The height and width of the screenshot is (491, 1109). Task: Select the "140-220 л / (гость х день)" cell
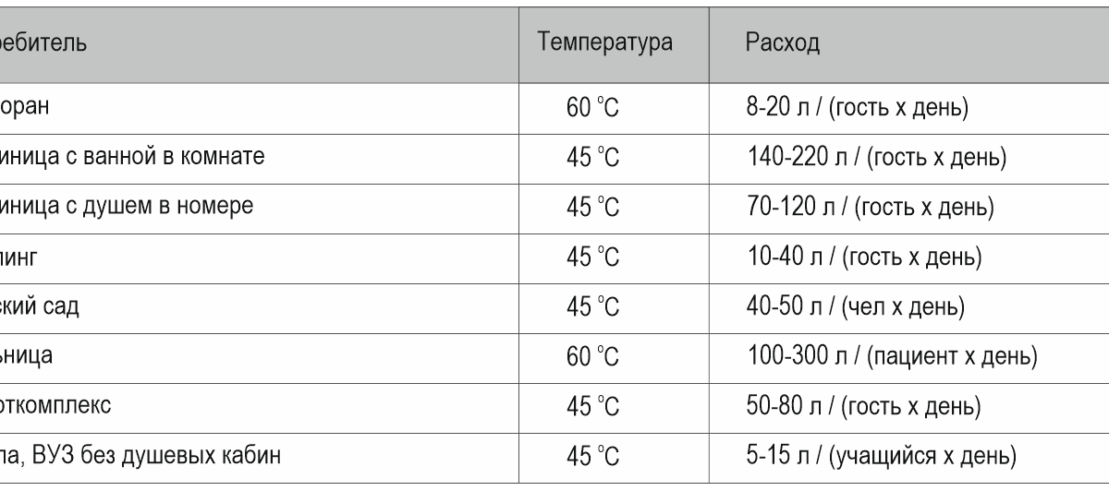(x=876, y=158)
